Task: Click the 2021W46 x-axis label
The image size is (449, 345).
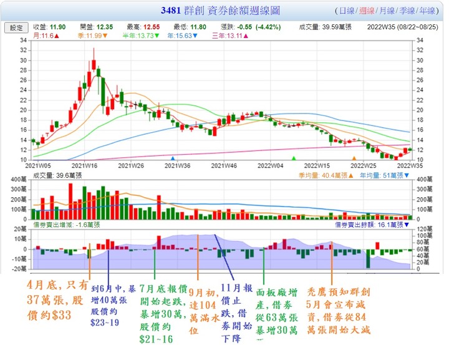Action: 224,166
